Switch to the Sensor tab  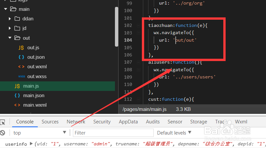coord(175,122)
